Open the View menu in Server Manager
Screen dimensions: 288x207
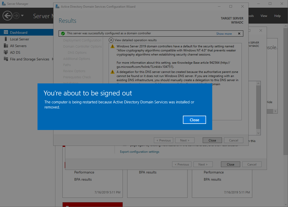pos(264,16)
